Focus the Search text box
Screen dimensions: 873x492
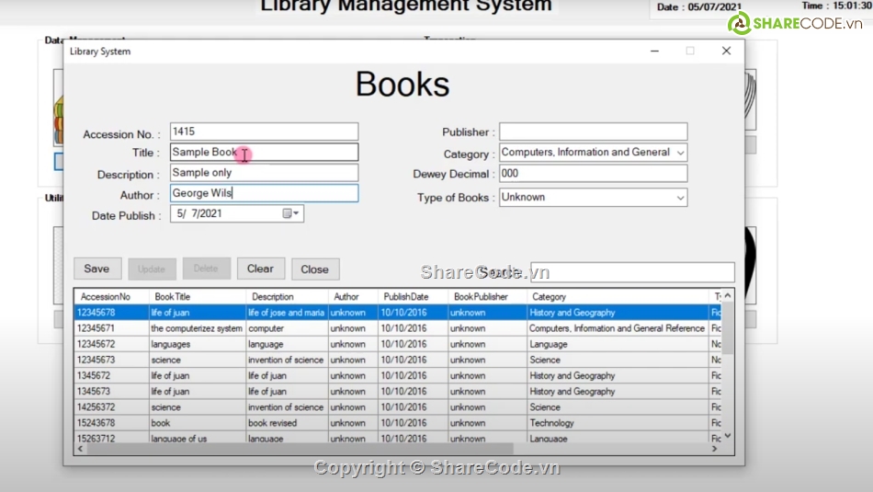point(632,272)
